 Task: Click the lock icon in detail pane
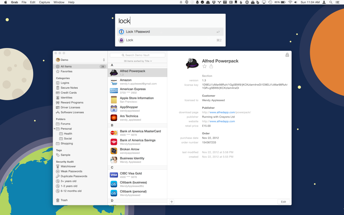click(x=287, y=55)
